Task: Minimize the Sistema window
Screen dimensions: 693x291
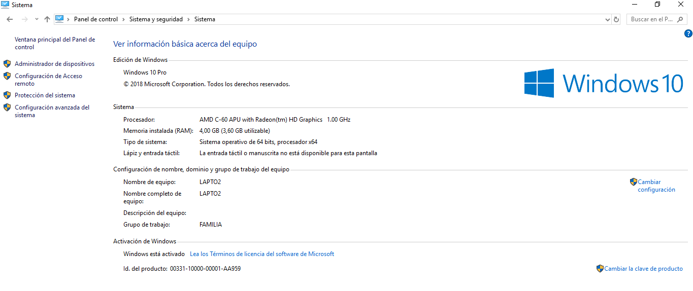Action: coord(635,5)
